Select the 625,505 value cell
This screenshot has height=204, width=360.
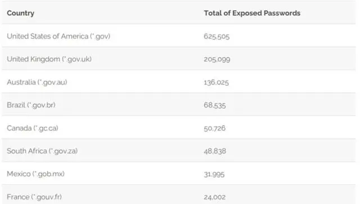[x=217, y=37]
